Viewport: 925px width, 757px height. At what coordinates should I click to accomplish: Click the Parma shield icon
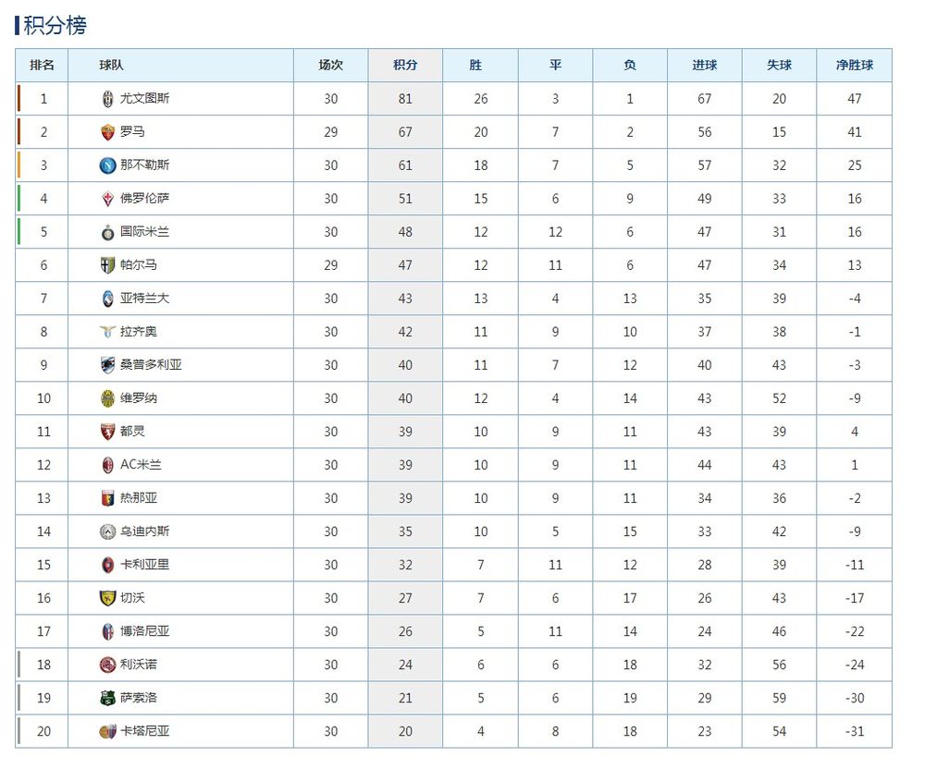pos(107,265)
